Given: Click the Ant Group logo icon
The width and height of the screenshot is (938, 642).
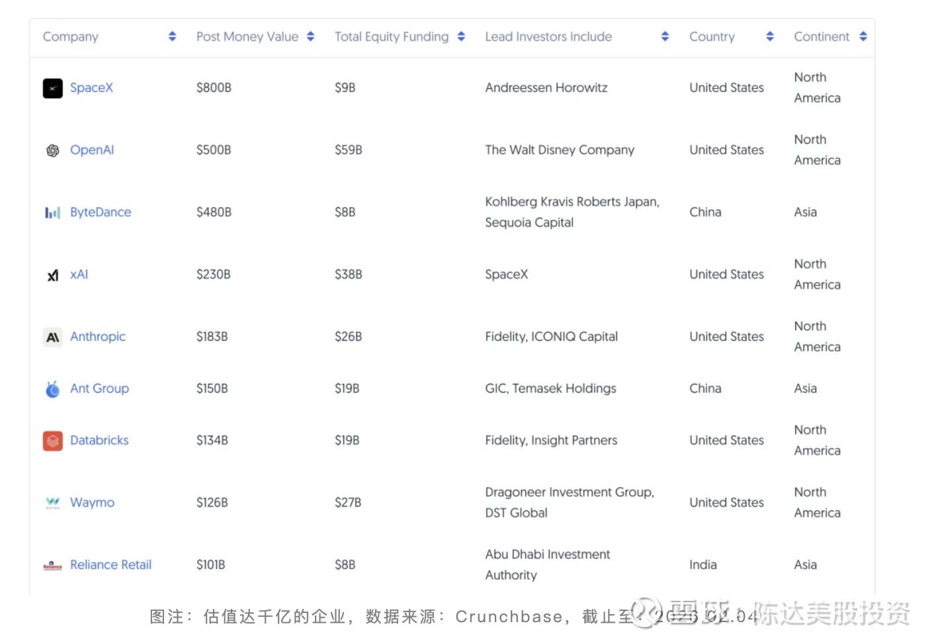Looking at the screenshot, I should tap(53, 389).
